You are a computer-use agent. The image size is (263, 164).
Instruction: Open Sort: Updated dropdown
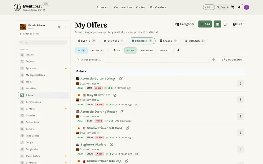(x=233, y=60)
